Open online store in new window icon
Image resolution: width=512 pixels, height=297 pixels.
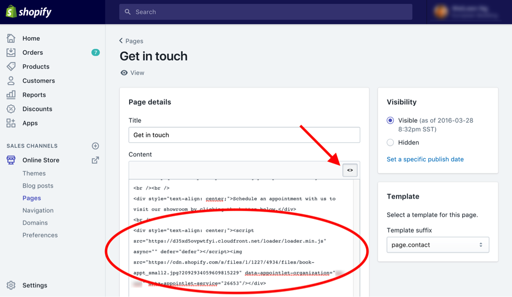pos(96,160)
